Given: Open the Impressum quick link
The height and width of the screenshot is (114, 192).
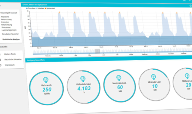Looking at the screenshot, I should [x=10, y=65].
